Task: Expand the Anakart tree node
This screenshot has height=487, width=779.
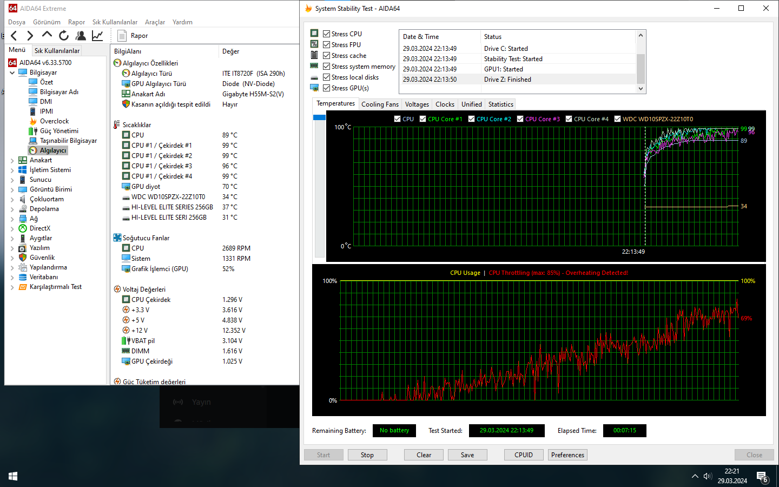Action: pyautogui.click(x=12, y=160)
